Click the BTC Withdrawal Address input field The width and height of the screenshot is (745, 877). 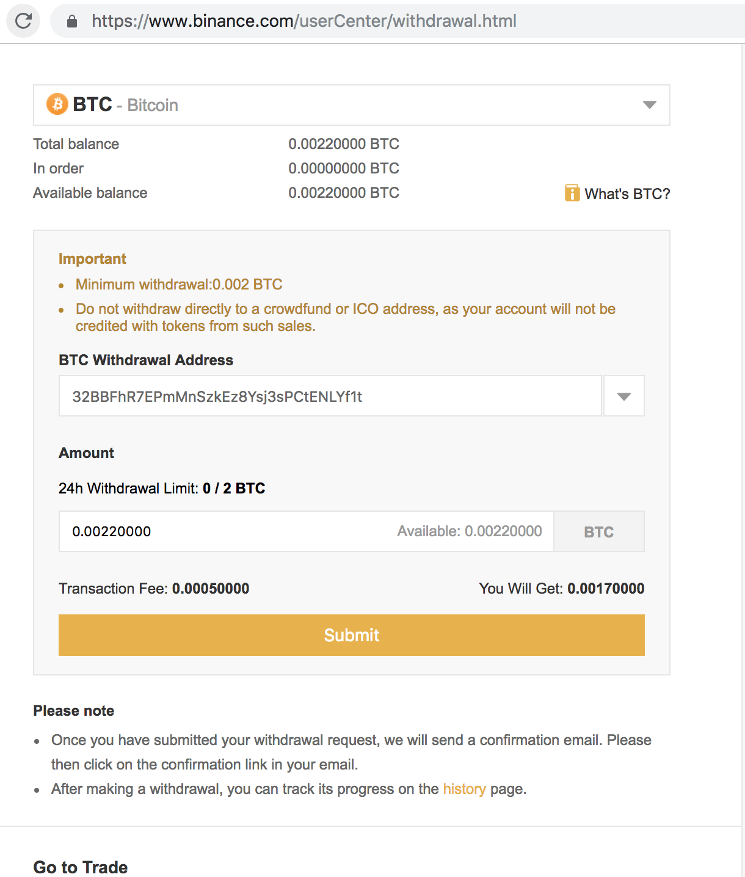coord(330,396)
